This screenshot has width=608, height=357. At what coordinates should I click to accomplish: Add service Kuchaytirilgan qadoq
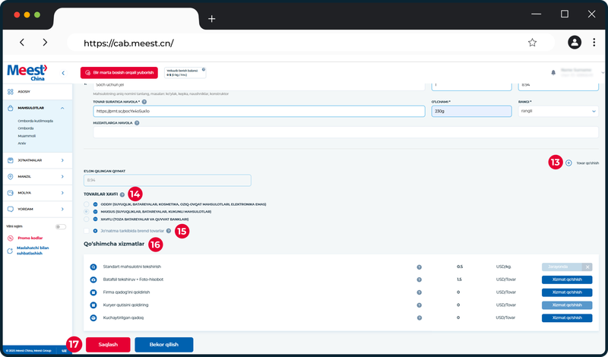[x=567, y=318]
